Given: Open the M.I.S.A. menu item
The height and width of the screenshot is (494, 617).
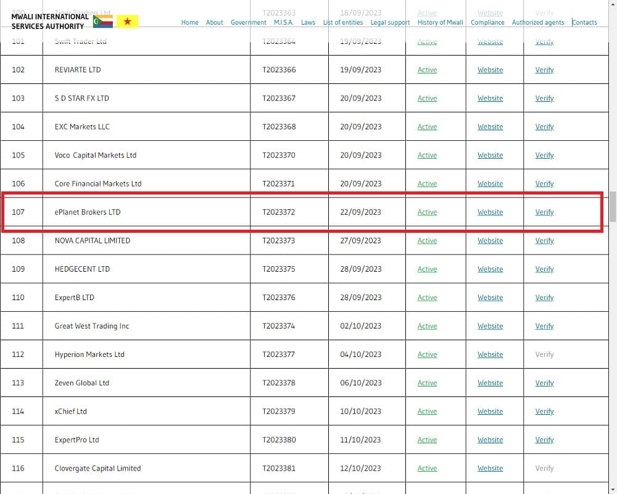Looking at the screenshot, I should pos(284,22).
